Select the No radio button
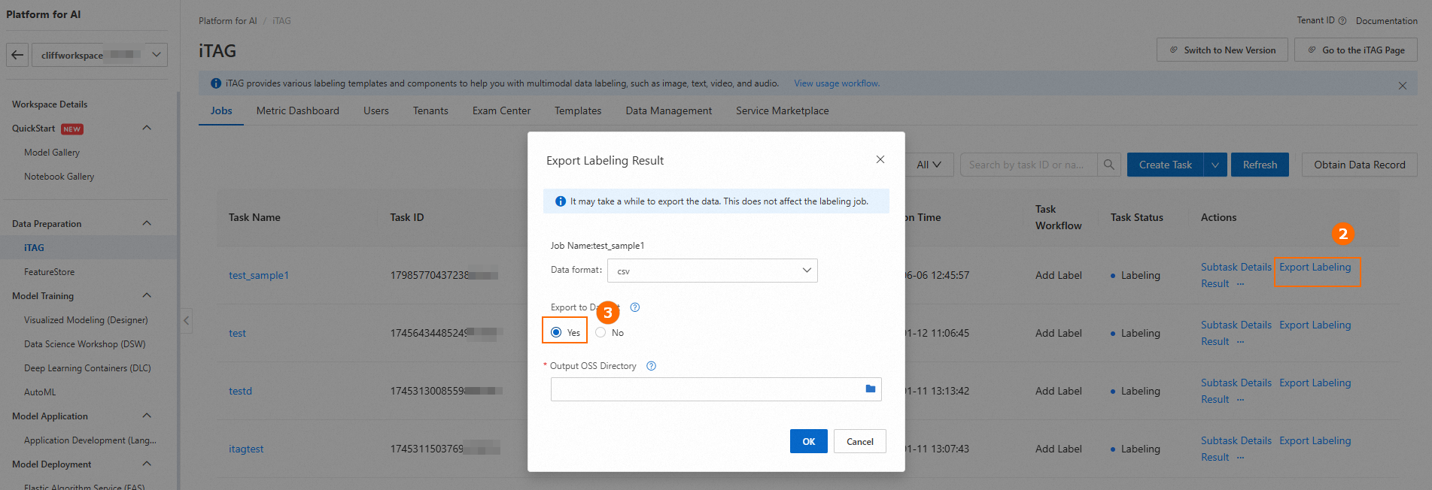Screen dimensions: 1432x490 pos(600,332)
